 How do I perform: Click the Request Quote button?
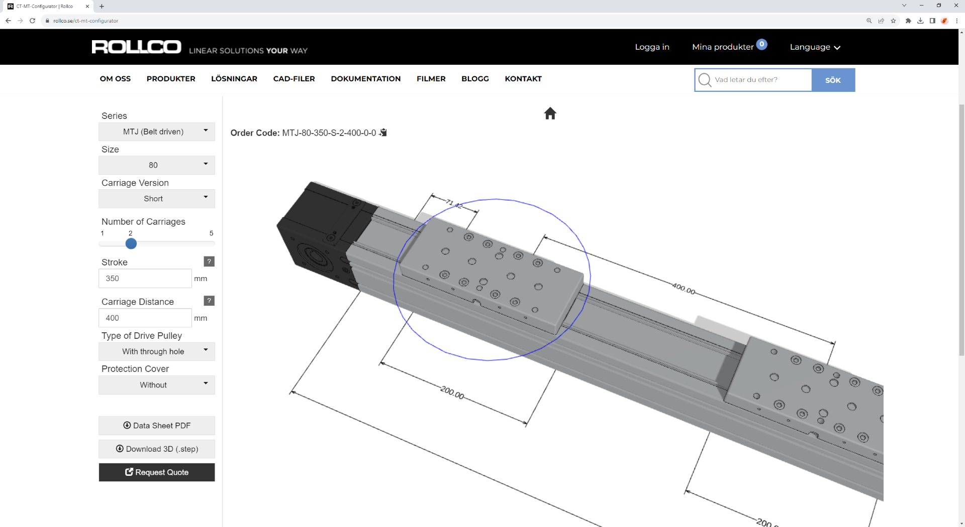156,472
